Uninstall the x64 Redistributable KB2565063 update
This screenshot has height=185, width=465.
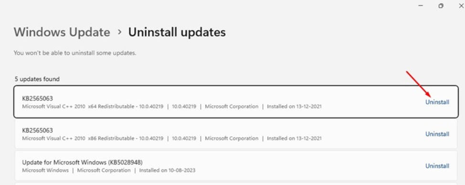pos(437,102)
